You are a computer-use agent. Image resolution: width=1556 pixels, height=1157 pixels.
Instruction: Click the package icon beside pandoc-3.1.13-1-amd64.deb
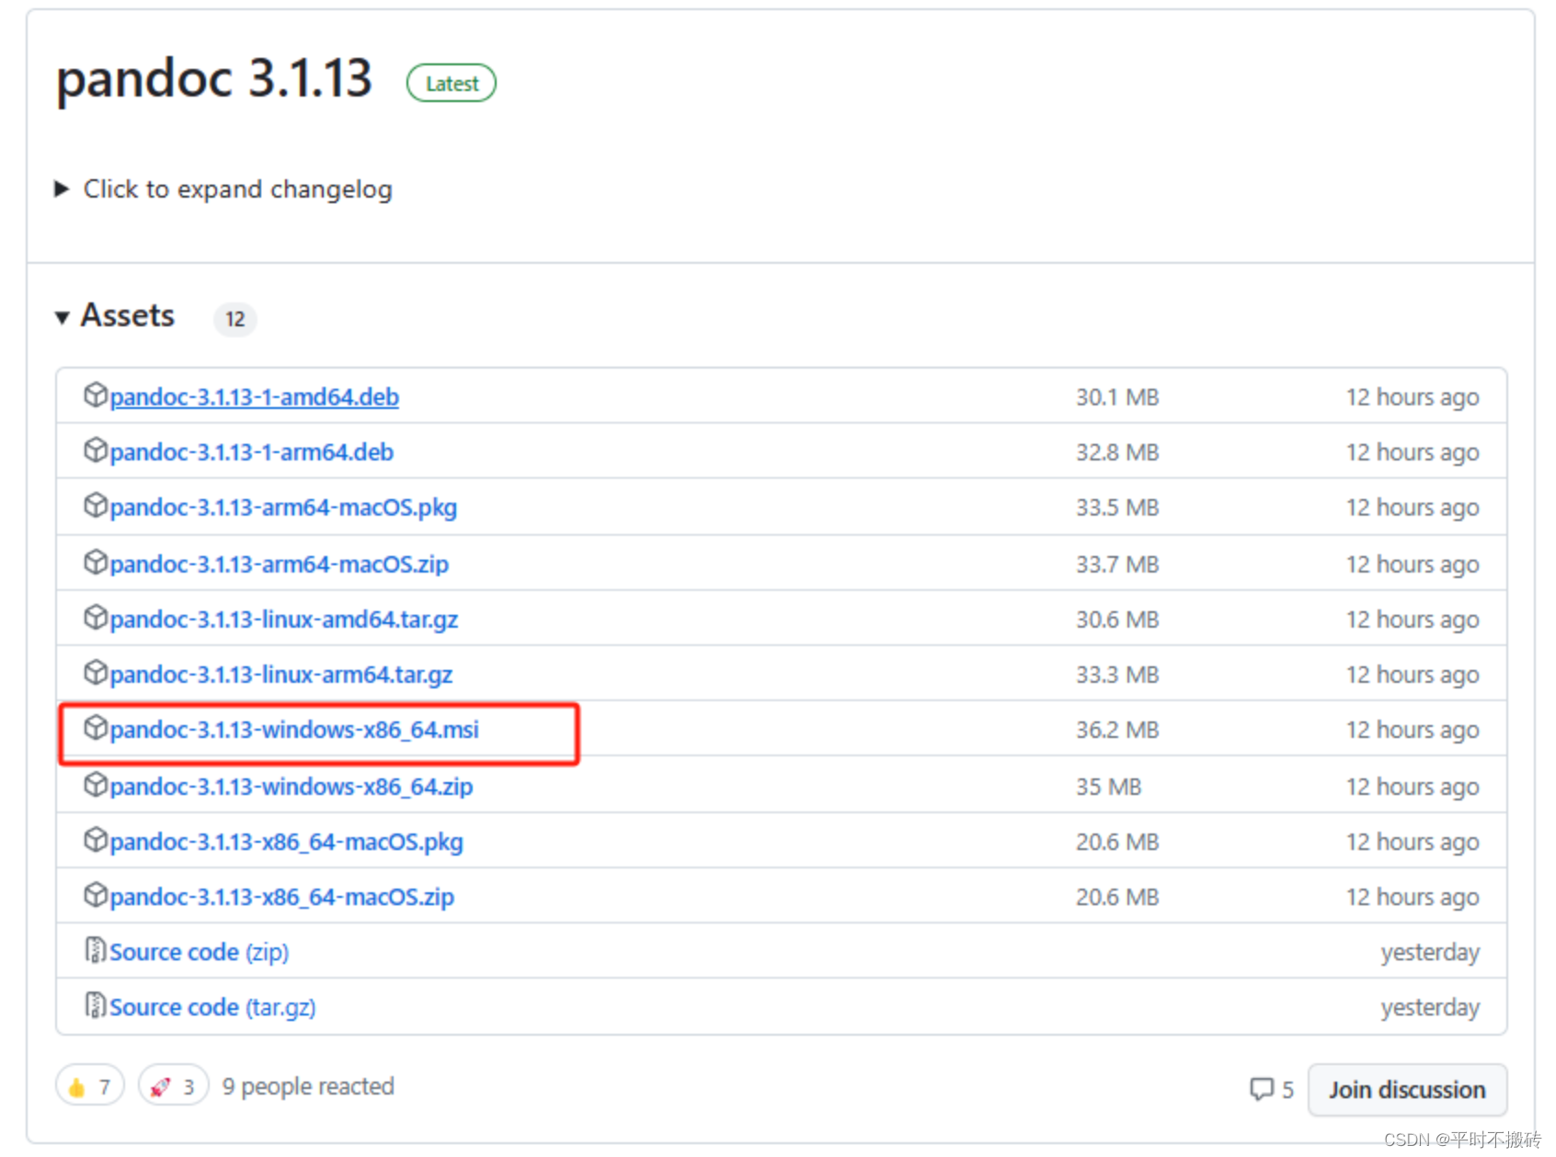coord(97,395)
